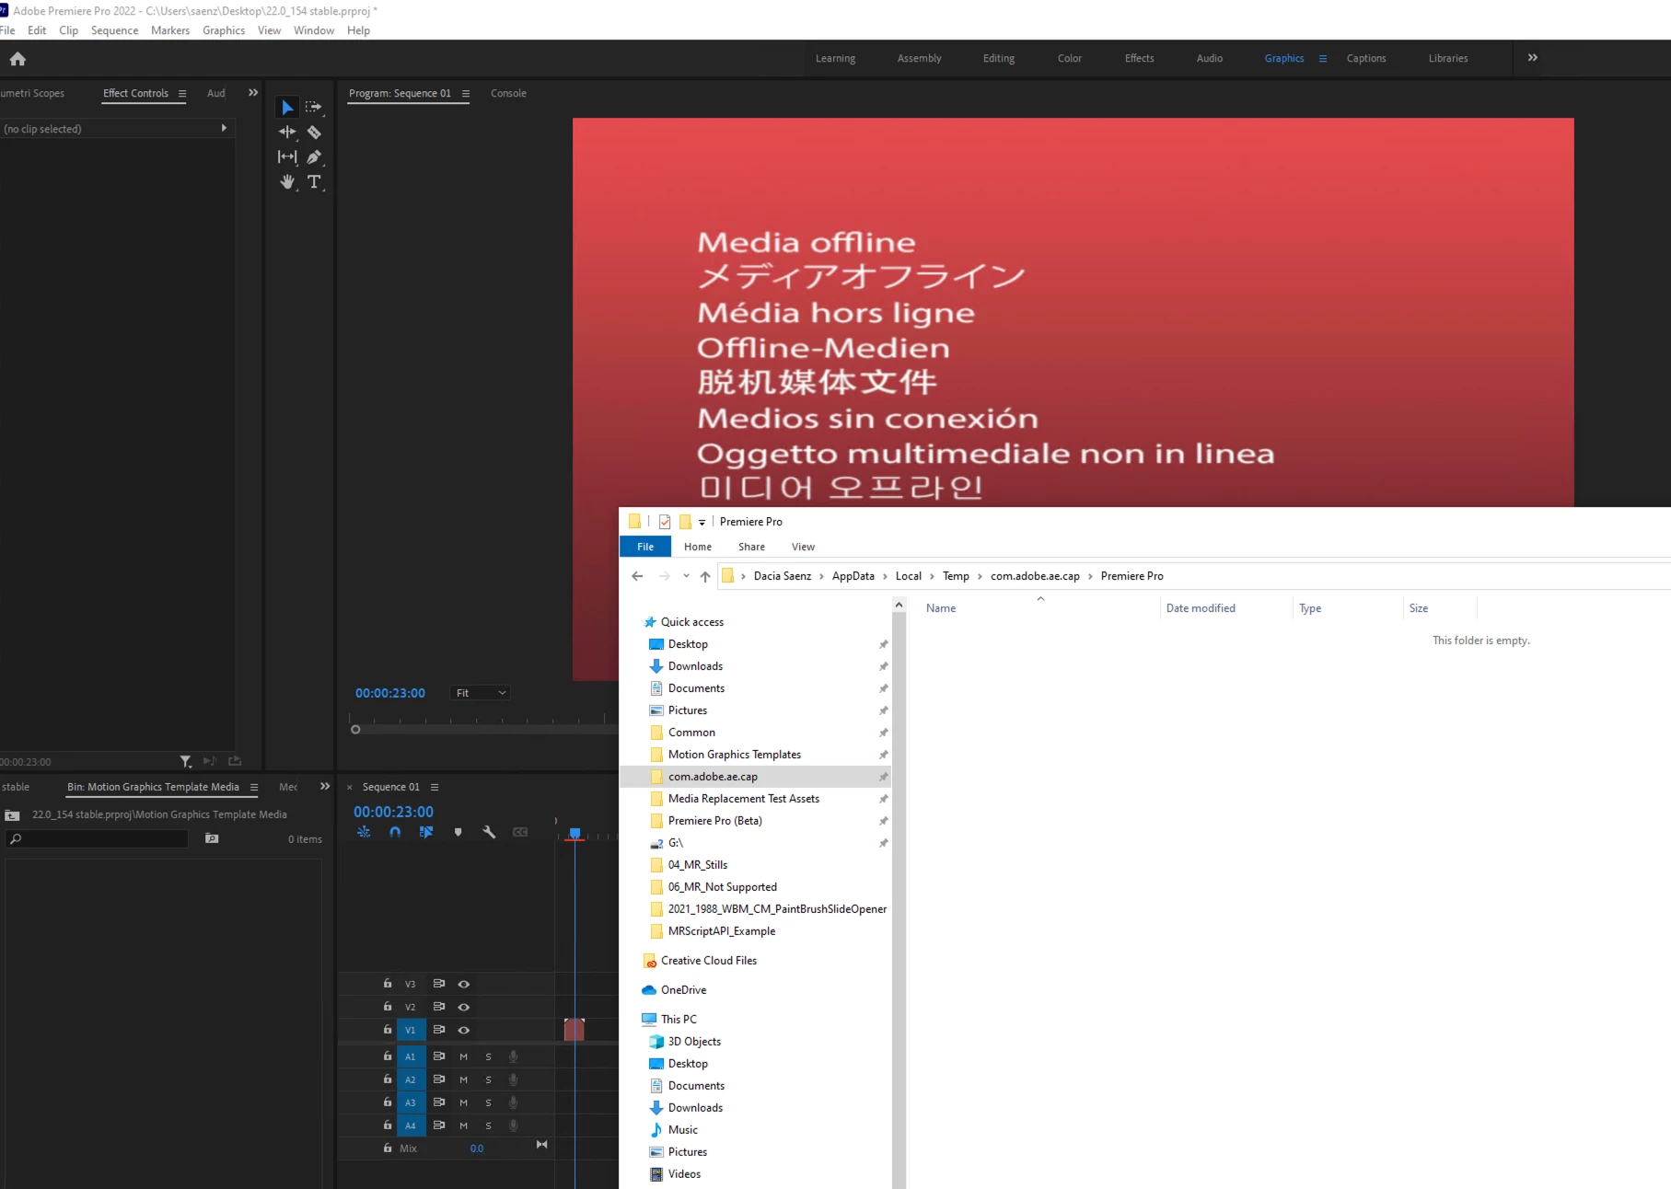This screenshot has width=1671, height=1189.
Task: Expand more workspaces chevron
Action: 1533,58
